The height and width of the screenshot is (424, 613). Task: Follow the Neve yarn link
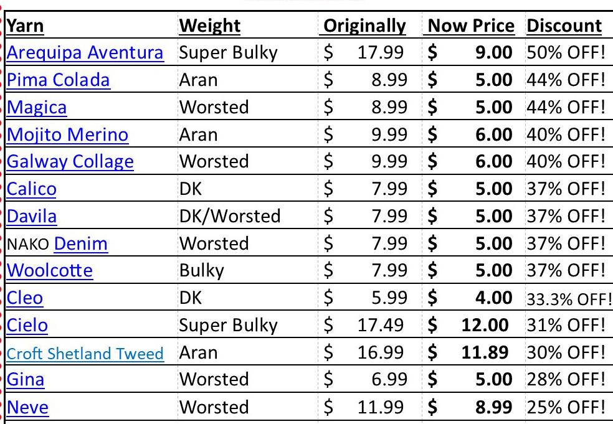(x=27, y=407)
